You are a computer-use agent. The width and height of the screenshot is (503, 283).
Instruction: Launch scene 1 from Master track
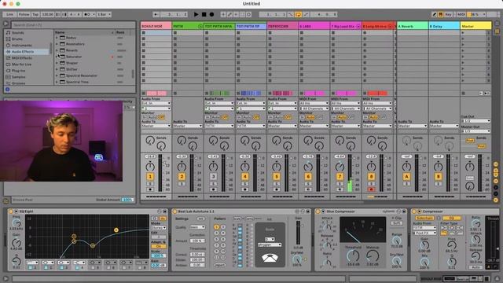click(x=463, y=33)
